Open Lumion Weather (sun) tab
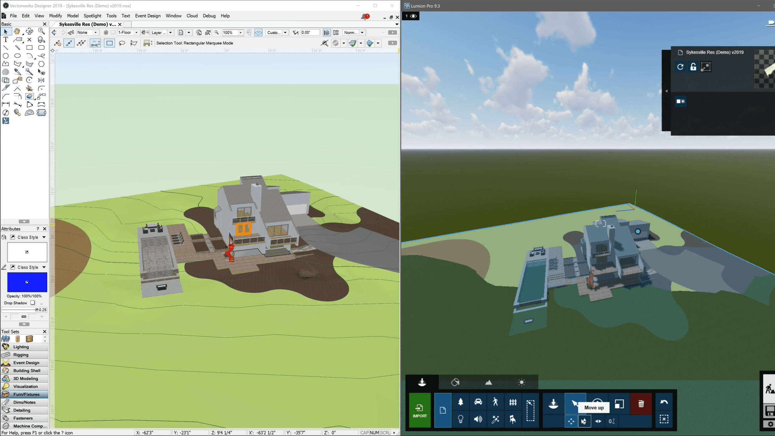The width and height of the screenshot is (775, 436). point(521,382)
